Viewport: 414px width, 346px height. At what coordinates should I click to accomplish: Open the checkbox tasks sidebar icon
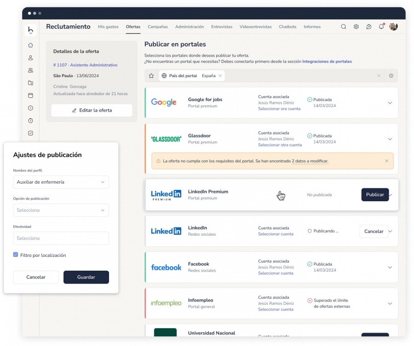click(31, 133)
